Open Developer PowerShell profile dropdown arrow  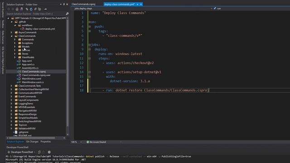(x=34, y=152)
